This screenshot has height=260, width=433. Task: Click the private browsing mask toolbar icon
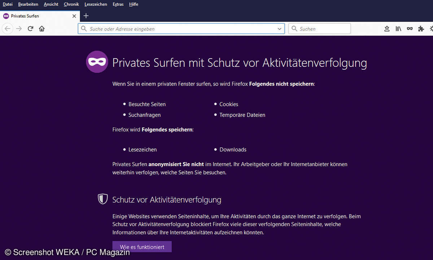(410, 29)
